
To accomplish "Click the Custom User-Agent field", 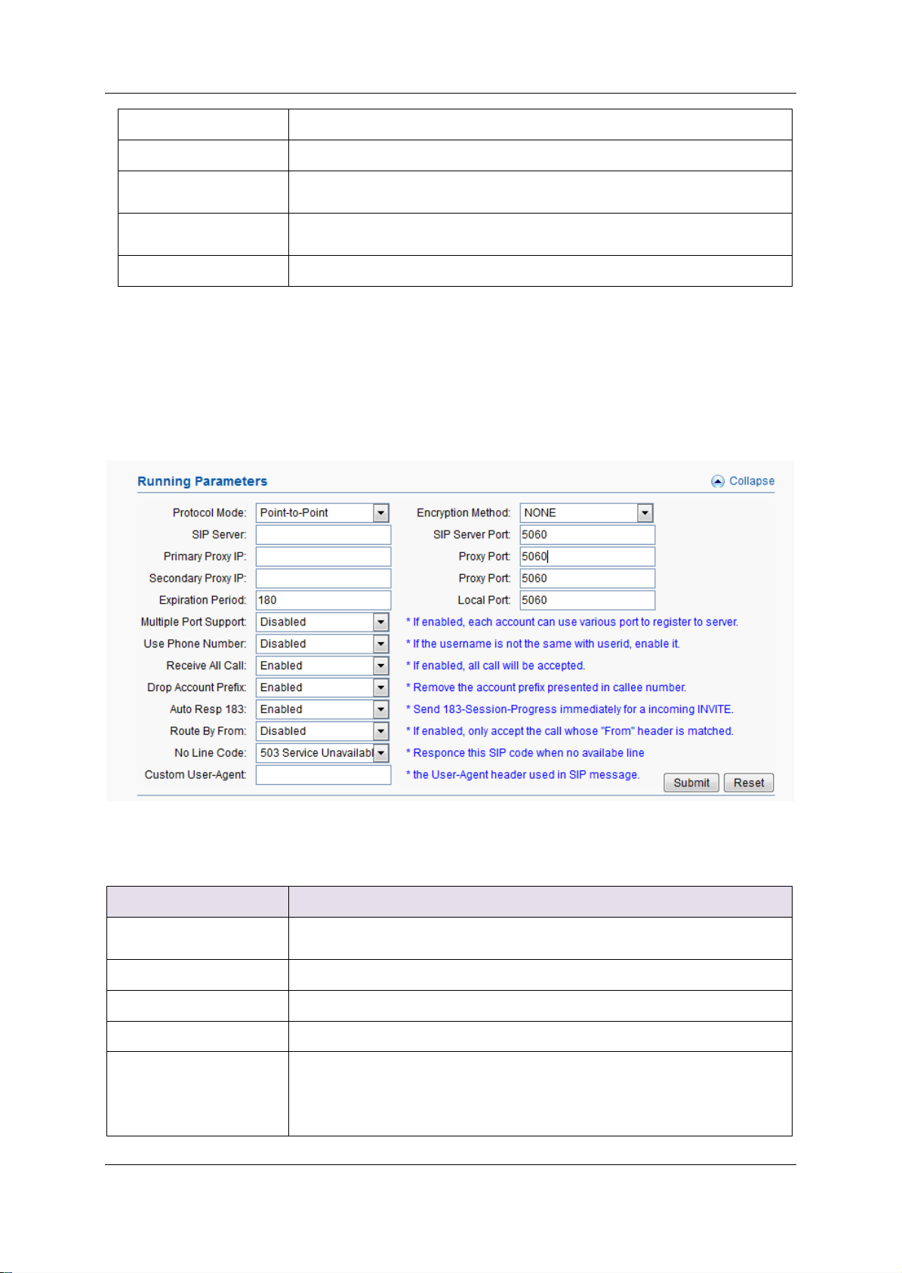I will pyautogui.click(x=323, y=775).
